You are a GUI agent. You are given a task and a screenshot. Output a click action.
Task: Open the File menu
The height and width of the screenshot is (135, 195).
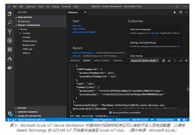[14, 6]
